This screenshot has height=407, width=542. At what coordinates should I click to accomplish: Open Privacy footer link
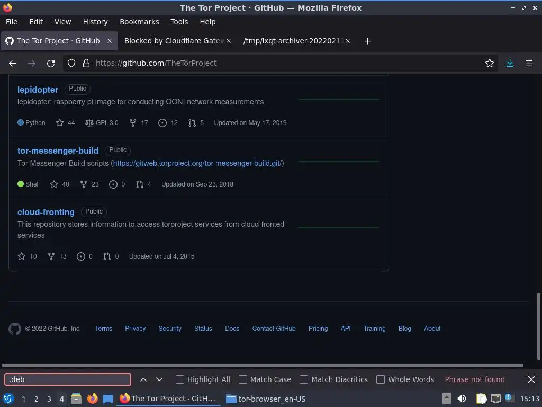(135, 329)
